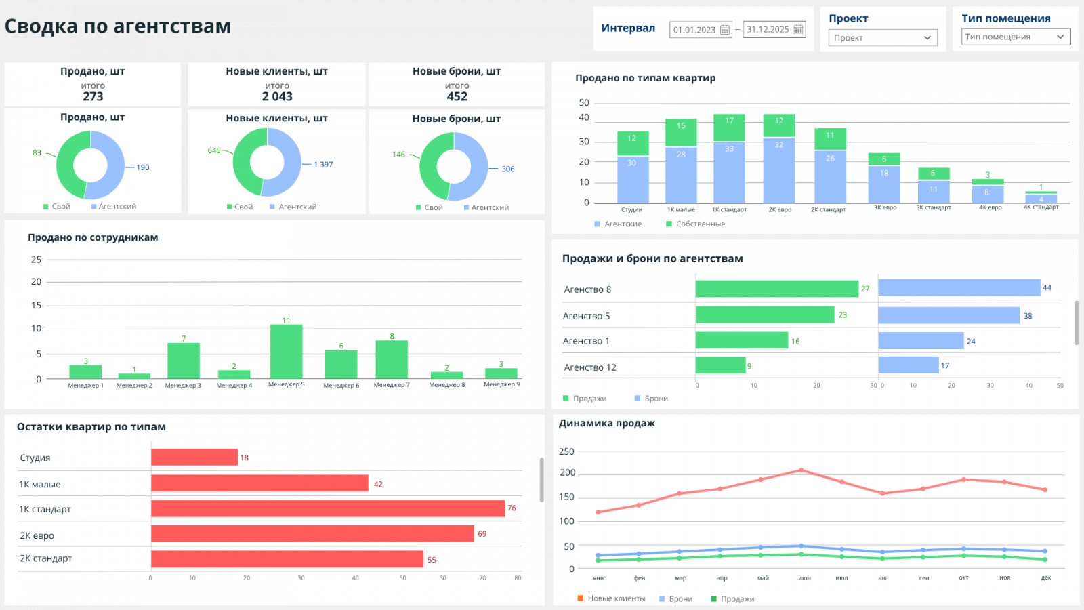Click the Тип помещения dropdown chevron arrow

(x=1060, y=37)
